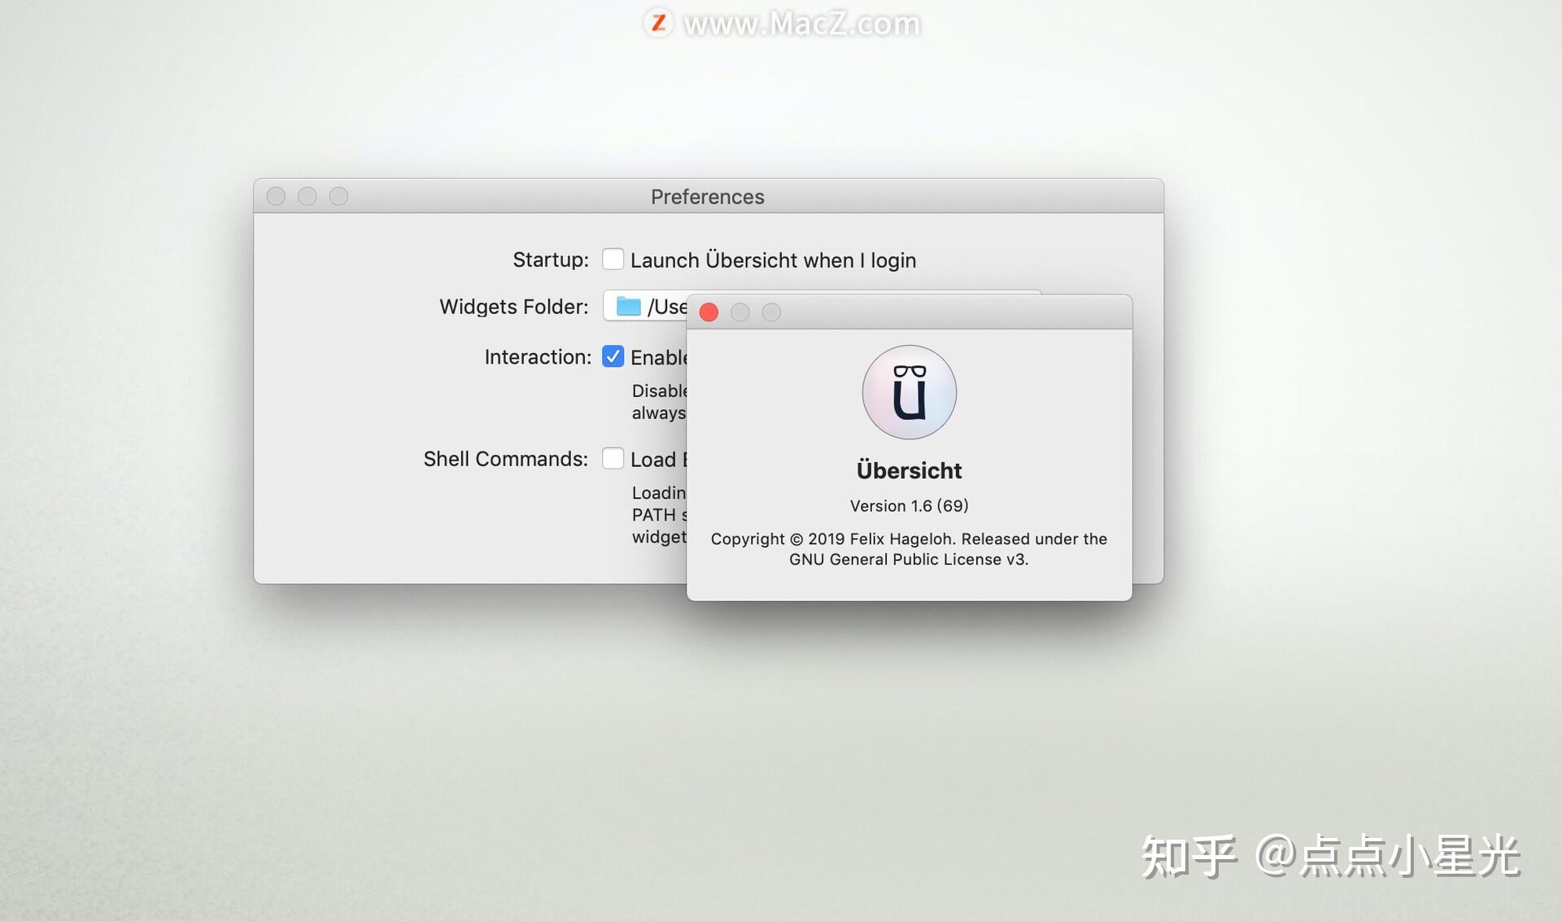
Task: Click the minimize icon on the About window
Action: click(740, 312)
